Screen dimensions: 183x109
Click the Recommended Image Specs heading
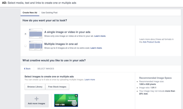(x=155, y=78)
